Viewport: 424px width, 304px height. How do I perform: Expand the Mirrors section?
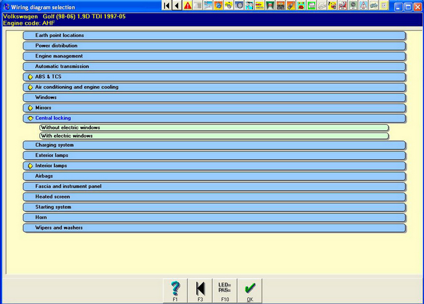pyautogui.click(x=30, y=108)
